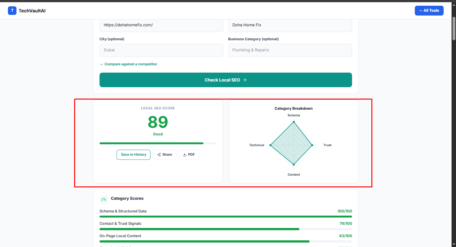Click the 83/100 score value
The width and height of the screenshot is (456, 247).
click(x=346, y=236)
